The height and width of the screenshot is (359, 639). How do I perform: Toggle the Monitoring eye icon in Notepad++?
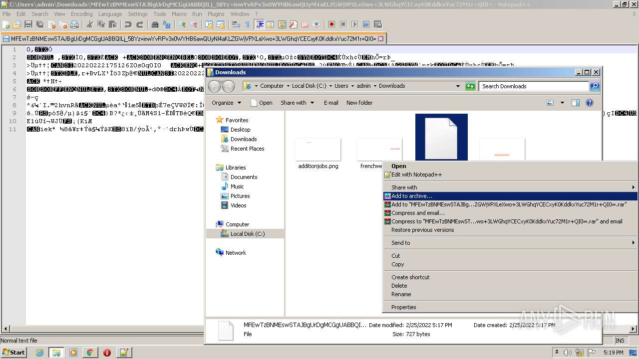[316, 24]
